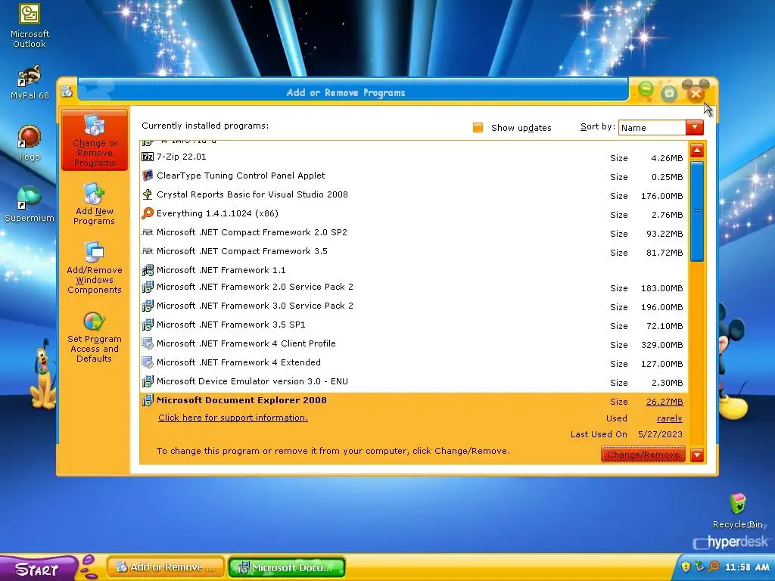The height and width of the screenshot is (581, 775).
Task: Minimize the Add or Remove Programs window
Action: pyautogui.click(x=646, y=89)
